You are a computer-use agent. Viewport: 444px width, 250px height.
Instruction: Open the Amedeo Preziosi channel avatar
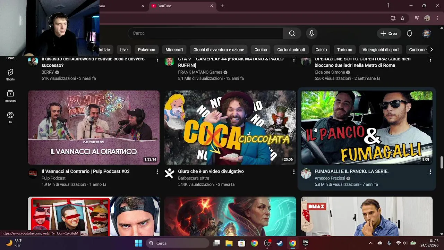coord(306,174)
